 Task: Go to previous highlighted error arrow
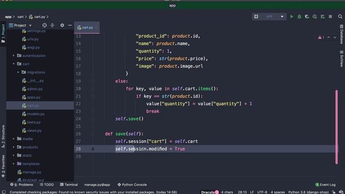[328, 37]
